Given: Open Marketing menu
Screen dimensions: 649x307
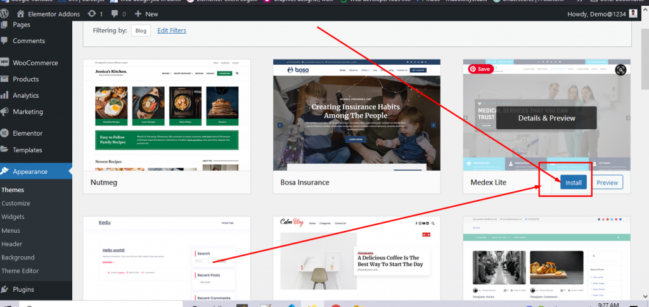Looking at the screenshot, I should pos(28,112).
